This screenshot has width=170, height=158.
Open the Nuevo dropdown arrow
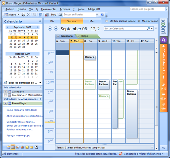tap(18, 15)
